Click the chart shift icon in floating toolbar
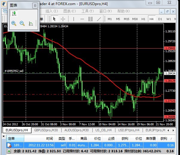180x155 pixels. pyautogui.click(x=31, y=24)
